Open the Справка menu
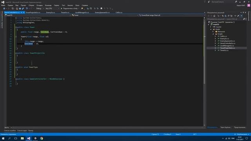The image size is (251, 141). tap(85, 5)
